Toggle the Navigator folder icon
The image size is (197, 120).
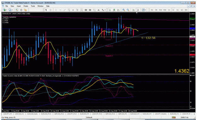[26, 10]
